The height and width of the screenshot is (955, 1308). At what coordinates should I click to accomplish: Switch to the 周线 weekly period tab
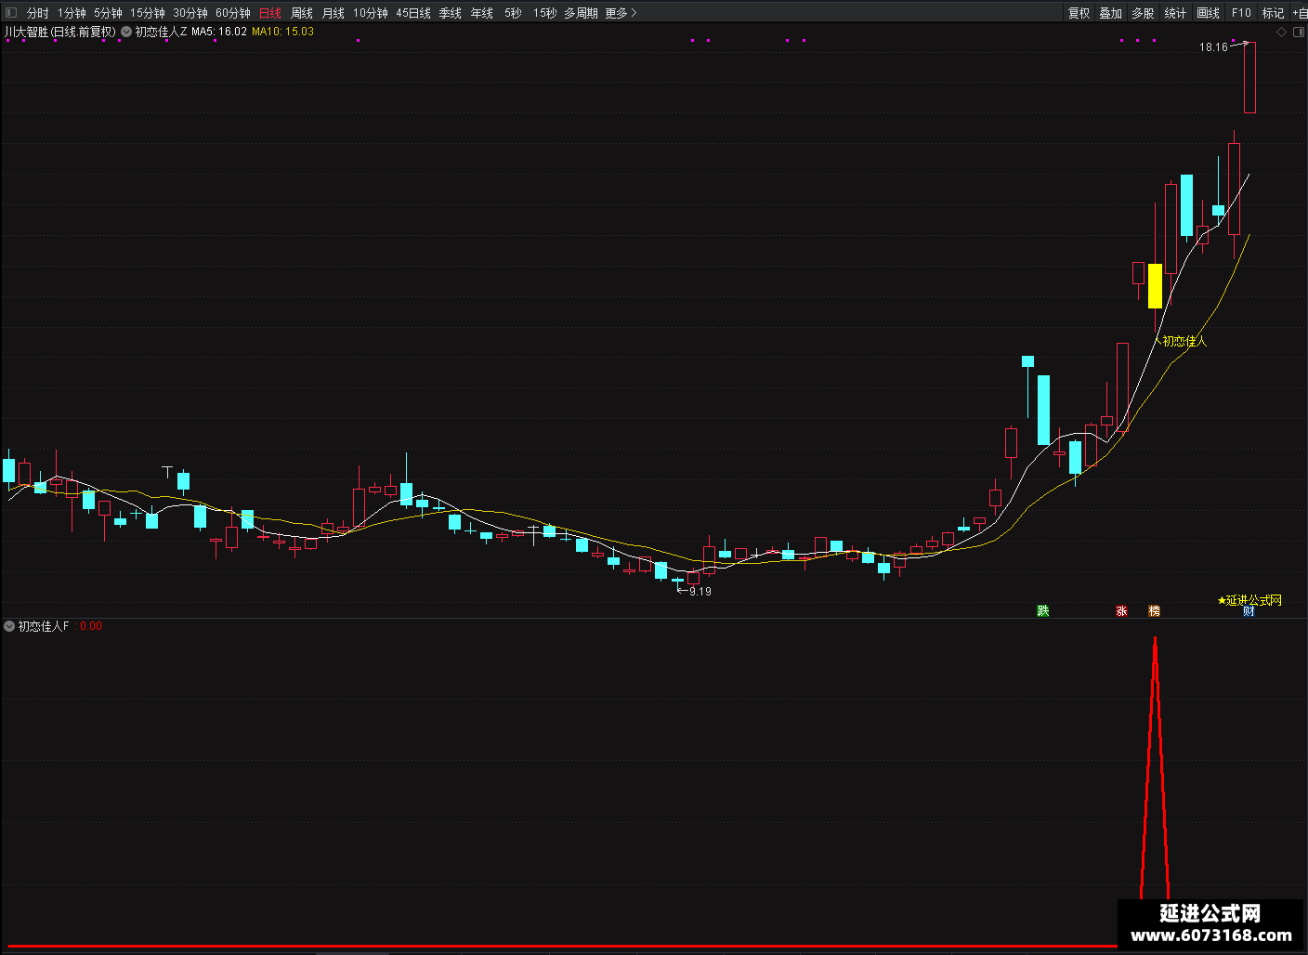(302, 13)
